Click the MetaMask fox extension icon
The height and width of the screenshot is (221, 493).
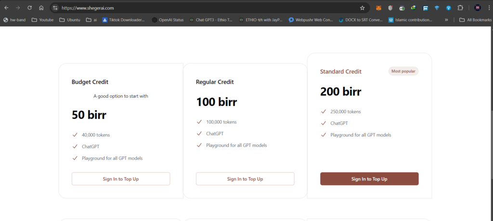(378, 8)
